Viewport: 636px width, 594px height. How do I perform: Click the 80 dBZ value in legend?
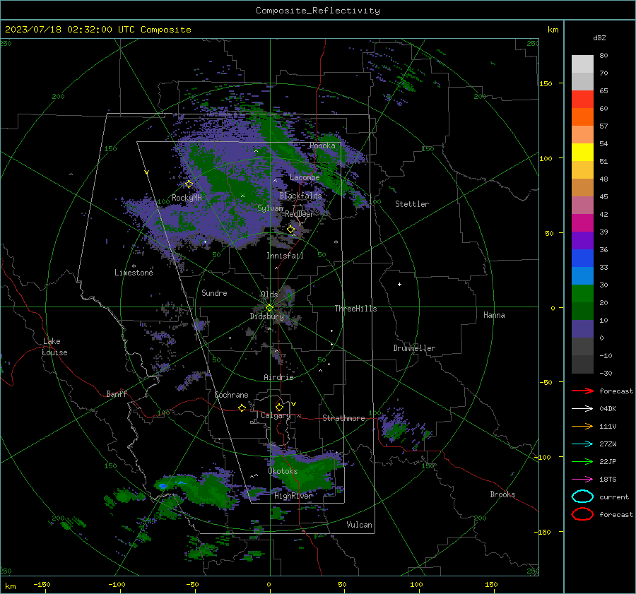click(x=603, y=56)
